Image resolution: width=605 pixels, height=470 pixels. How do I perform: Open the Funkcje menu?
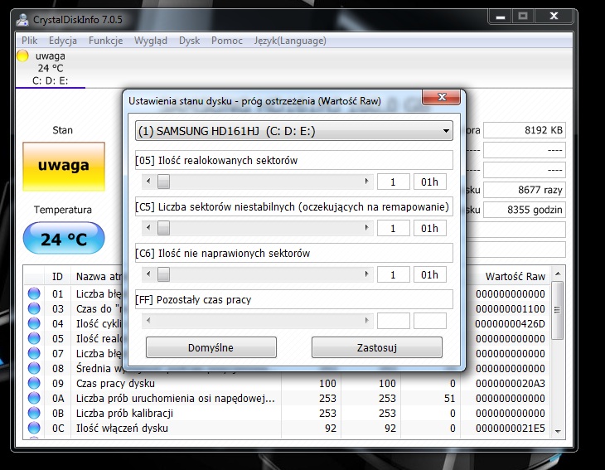(105, 41)
